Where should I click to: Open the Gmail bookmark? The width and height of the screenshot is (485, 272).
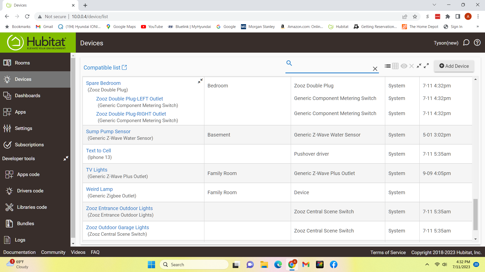44,27
